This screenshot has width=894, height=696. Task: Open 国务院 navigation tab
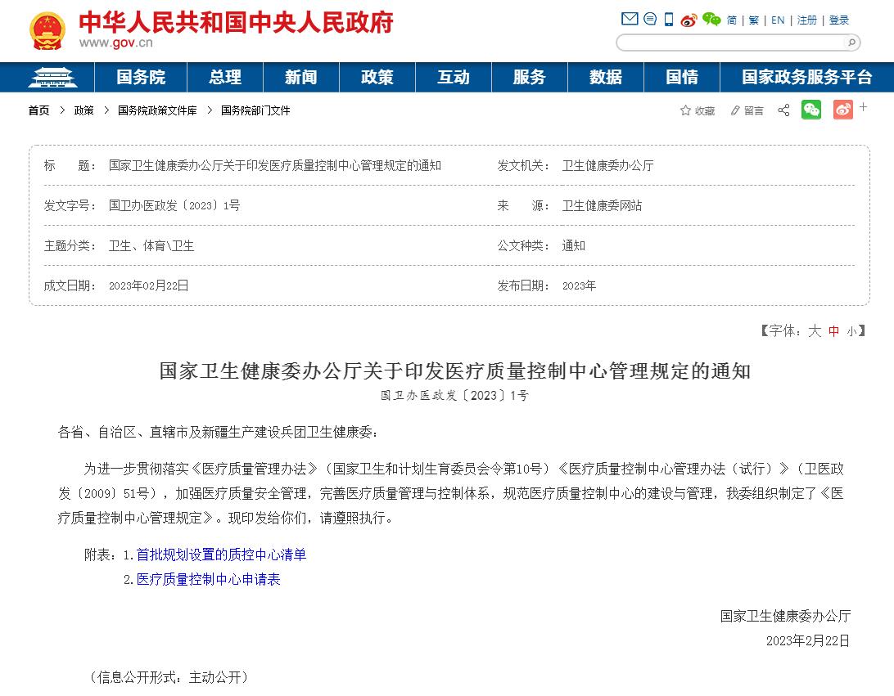click(141, 78)
